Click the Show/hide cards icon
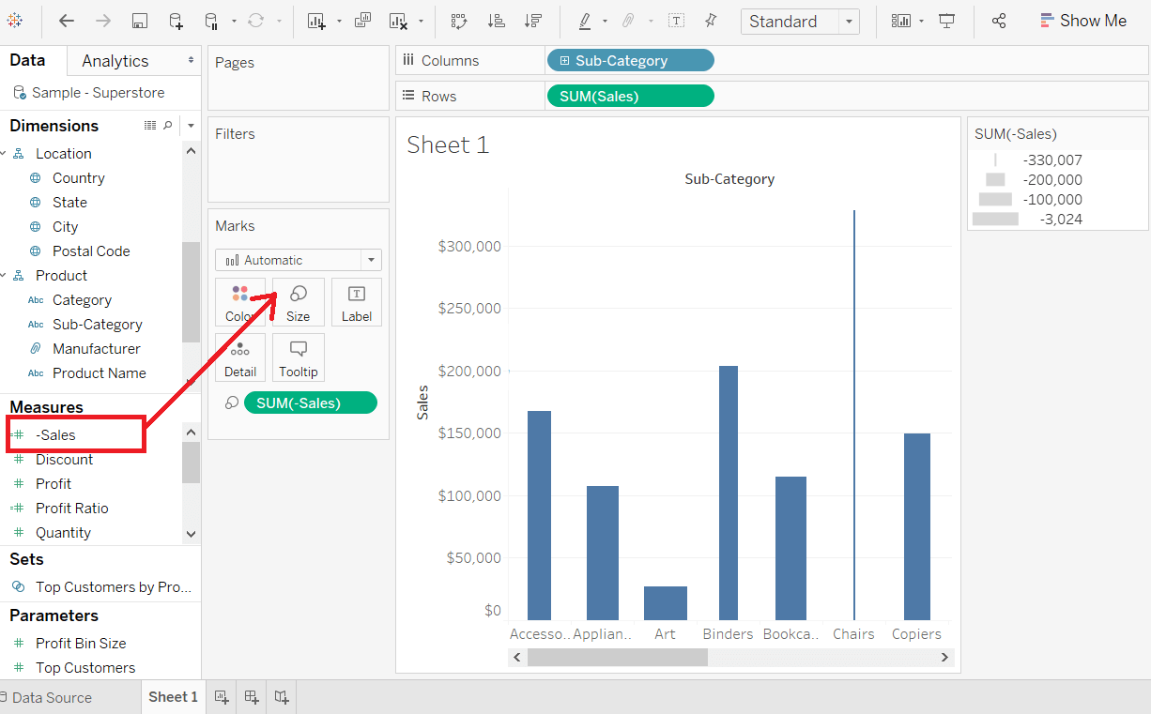The height and width of the screenshot is (714, 1151). [901, 21]
